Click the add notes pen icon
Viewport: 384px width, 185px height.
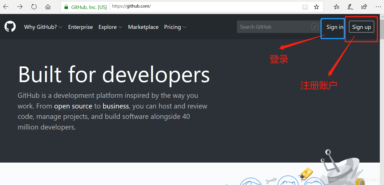(x=350, y=7)
